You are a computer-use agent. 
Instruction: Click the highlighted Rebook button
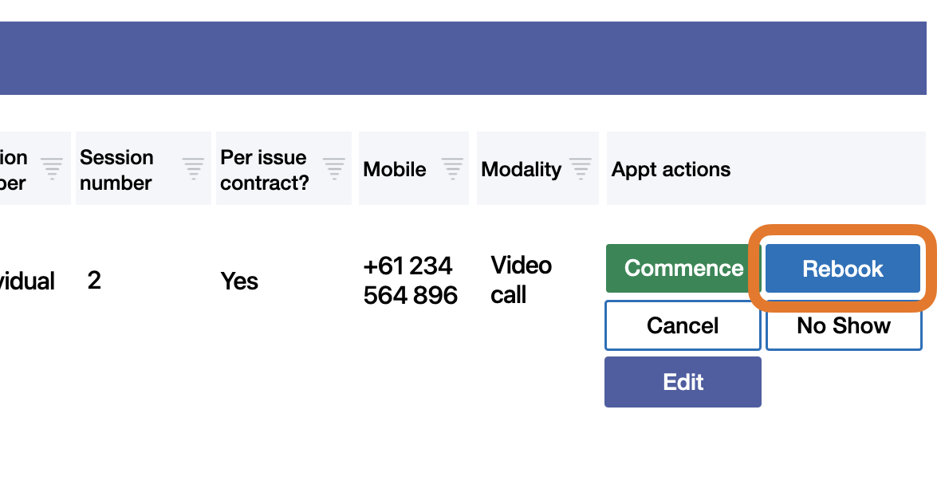point(842,269)
